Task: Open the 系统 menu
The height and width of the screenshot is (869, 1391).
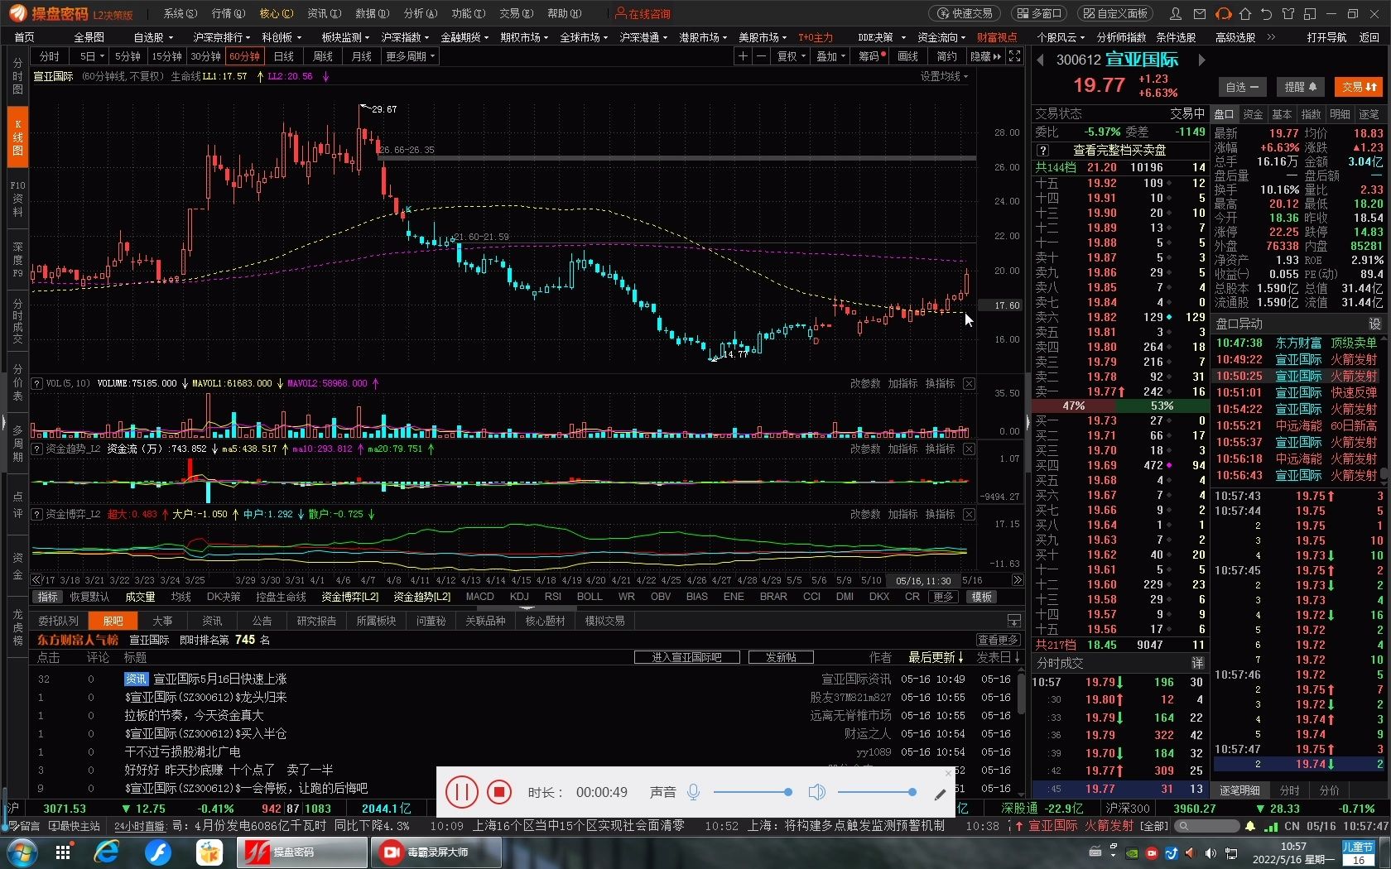Action: [x=180, y=13]
